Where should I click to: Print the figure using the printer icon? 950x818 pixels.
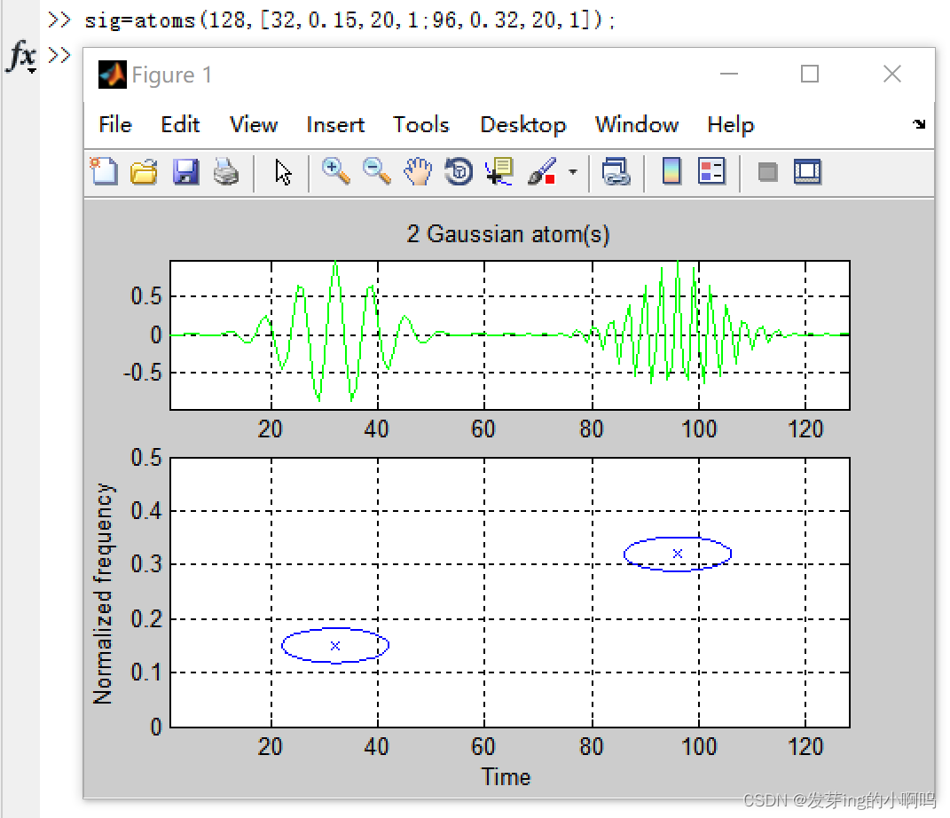point(226,172)
